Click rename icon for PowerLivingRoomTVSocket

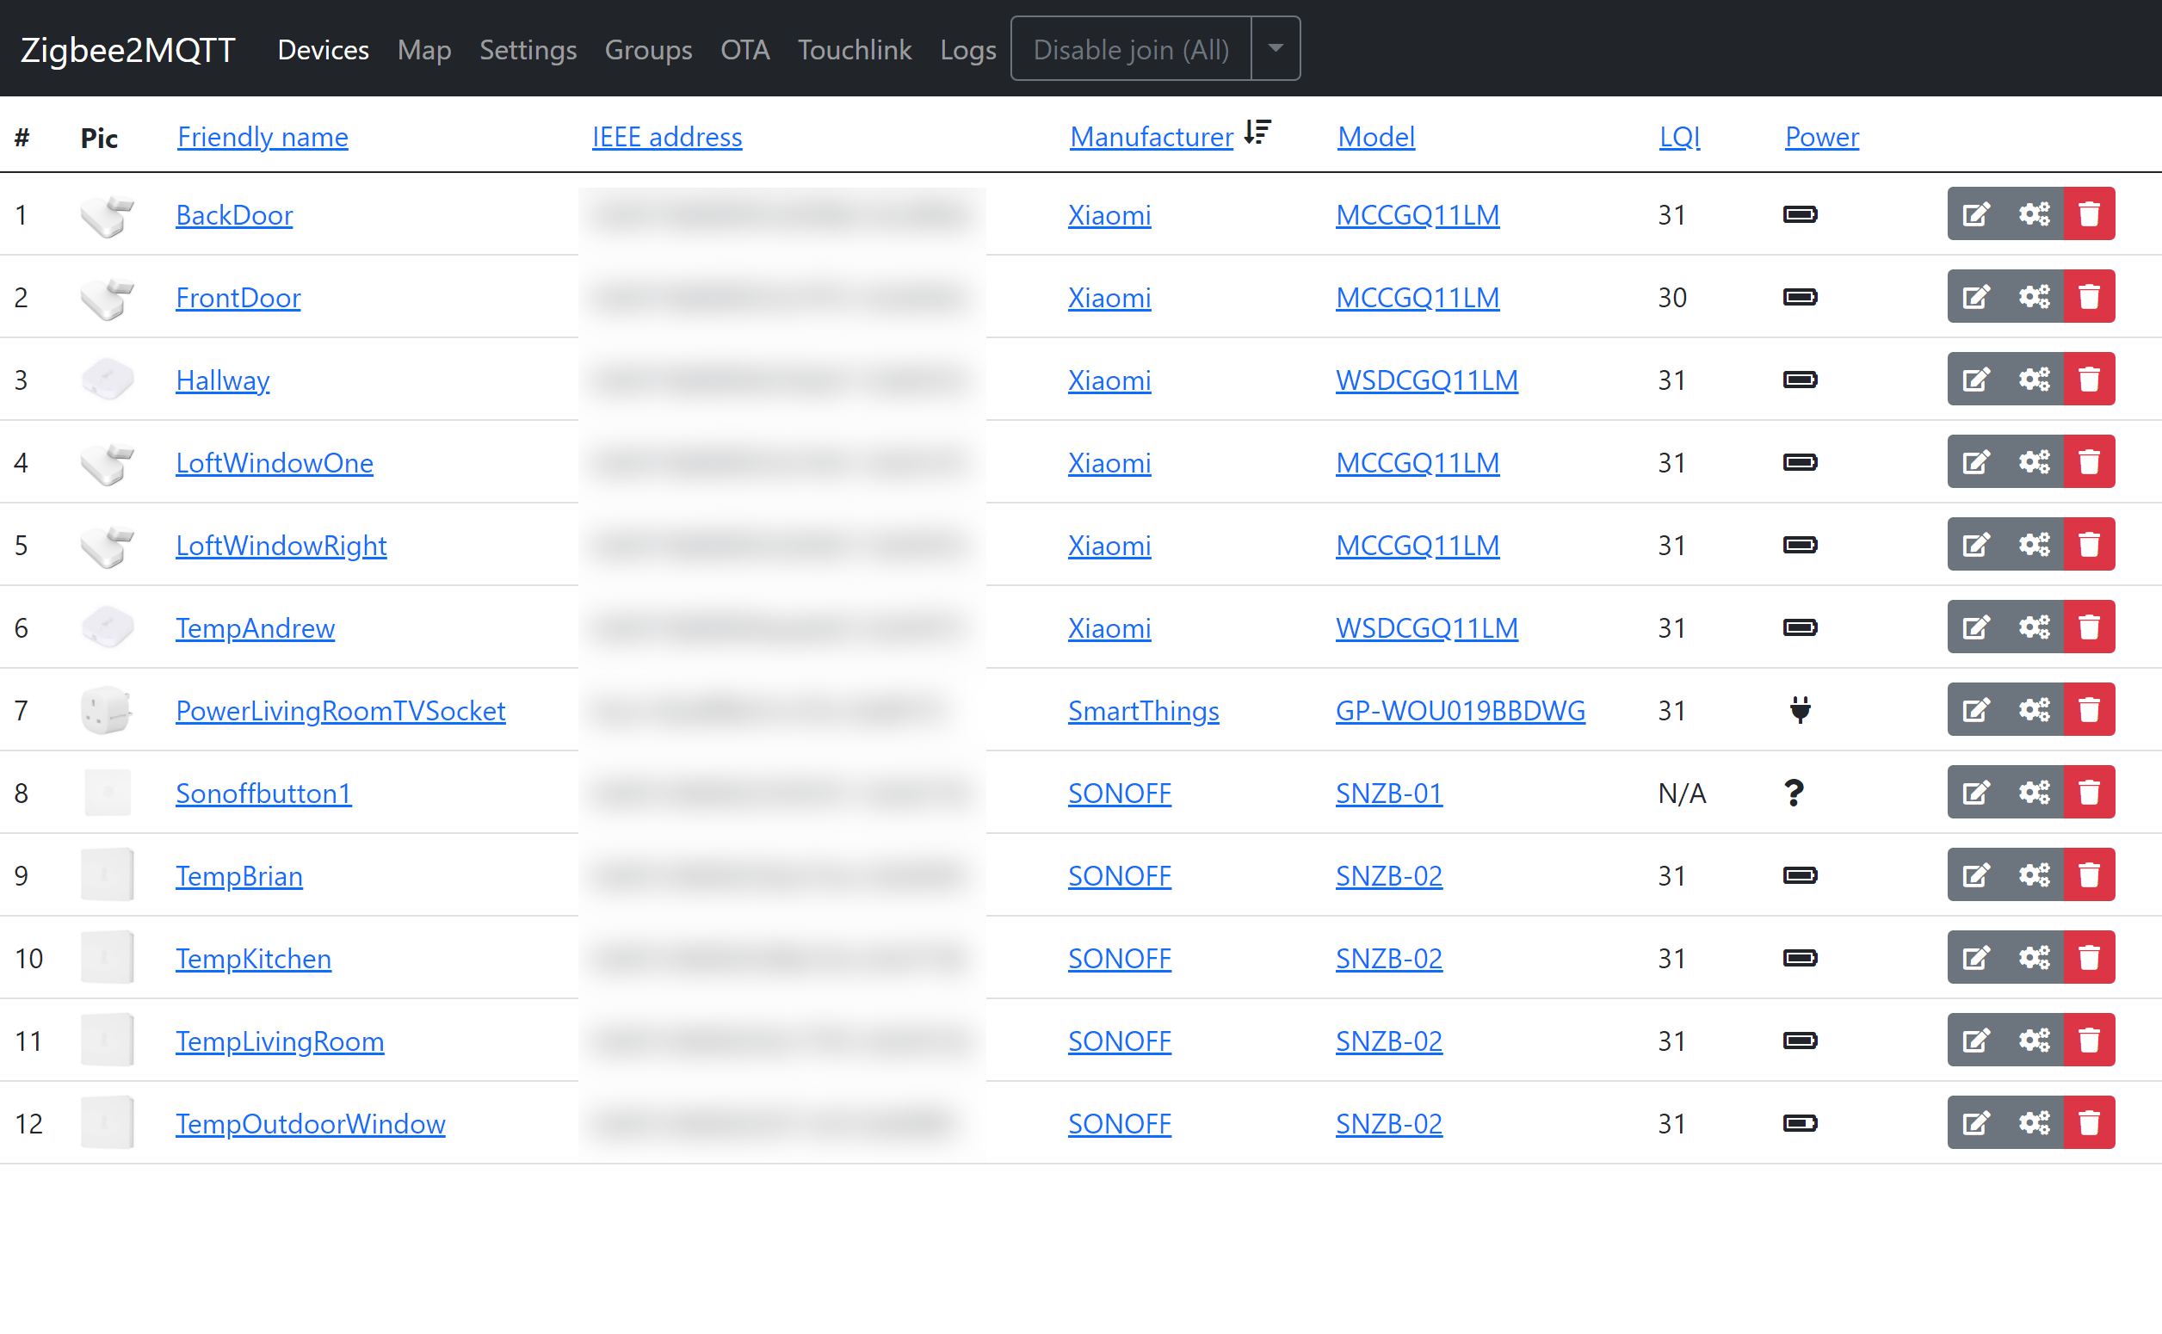(1976, 710)
